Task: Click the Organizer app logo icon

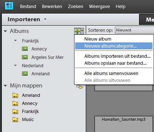Action: 9,6
